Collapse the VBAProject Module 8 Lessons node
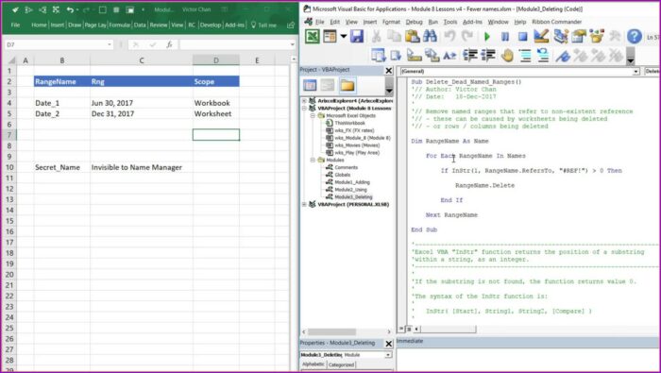 [x=304, y=109]
